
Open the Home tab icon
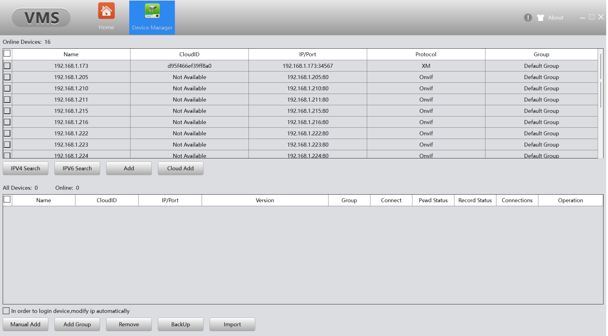point(106,11)
